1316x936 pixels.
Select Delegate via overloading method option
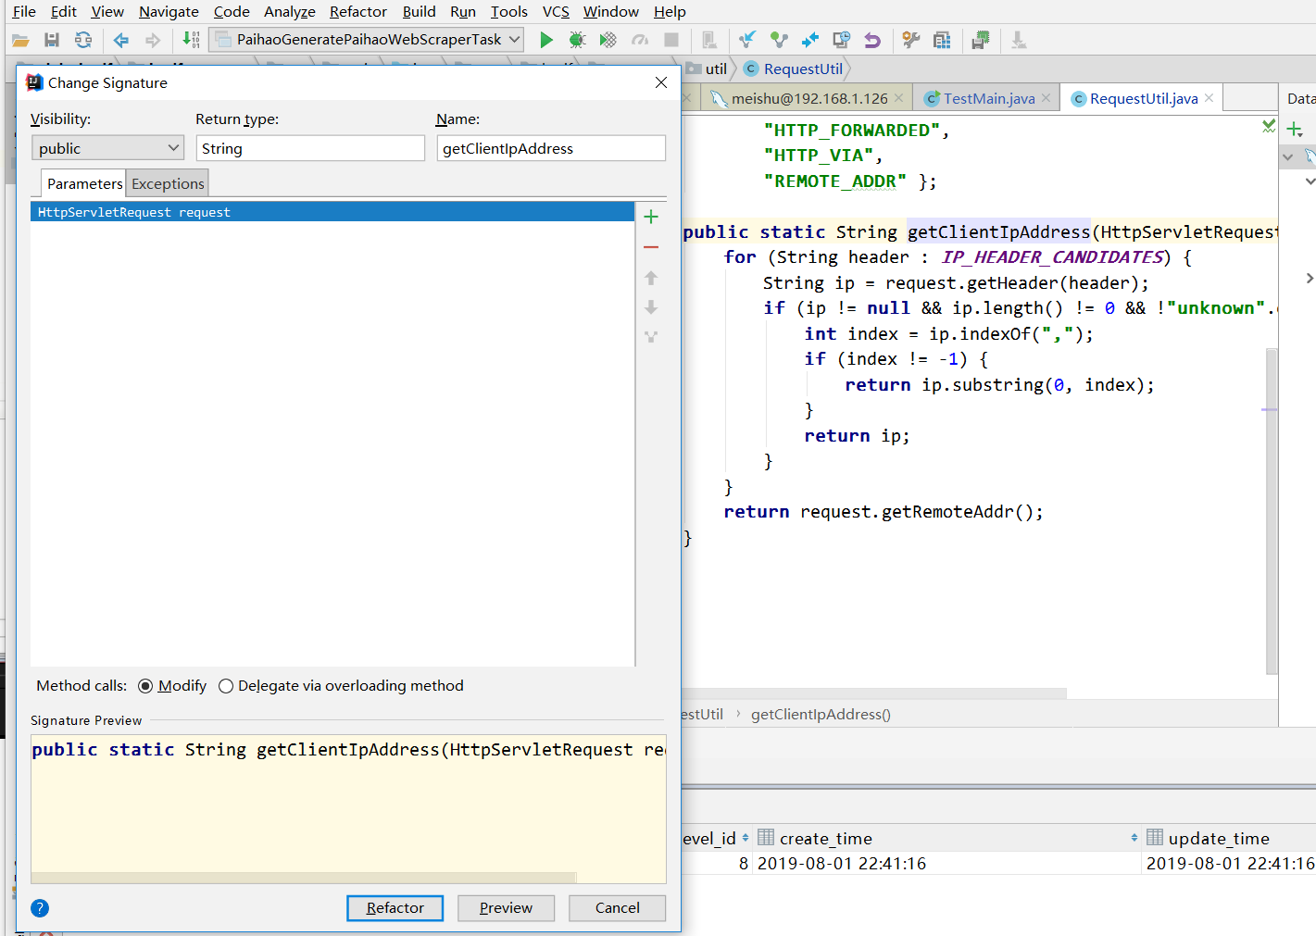[226, 686]
